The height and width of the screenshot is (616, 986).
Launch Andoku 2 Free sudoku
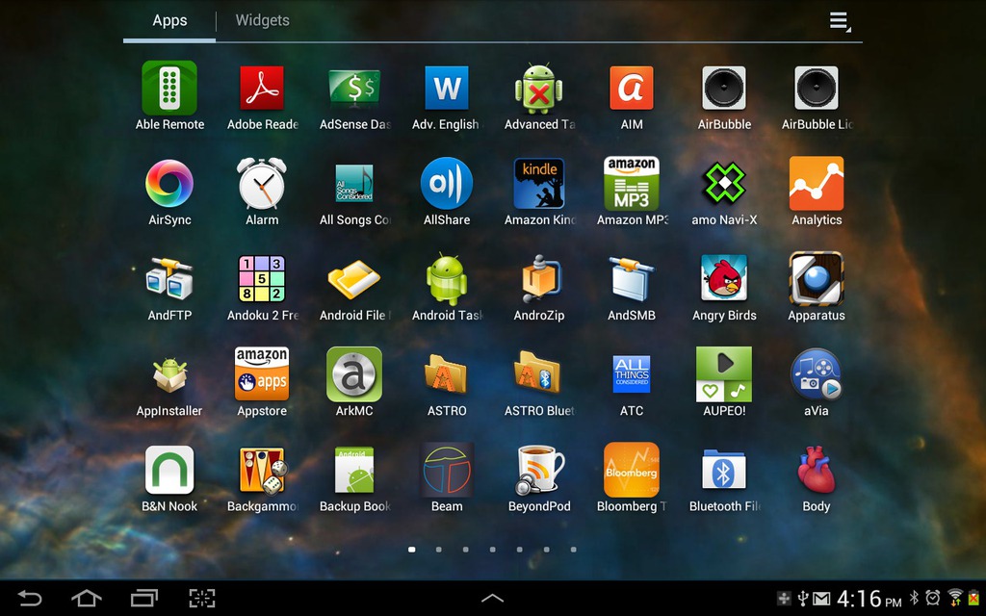pos(262,279)
